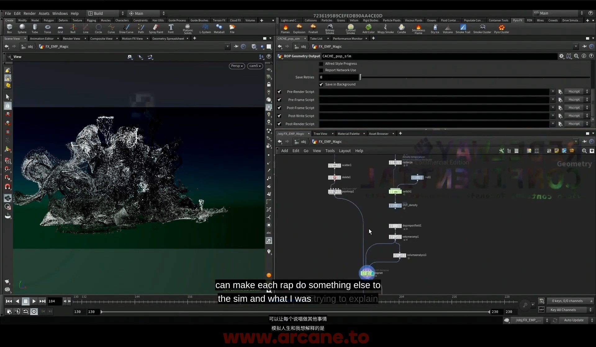Click the network editor search icon
The height and width of the screenshot is (347, 596).
coord(584,151)
